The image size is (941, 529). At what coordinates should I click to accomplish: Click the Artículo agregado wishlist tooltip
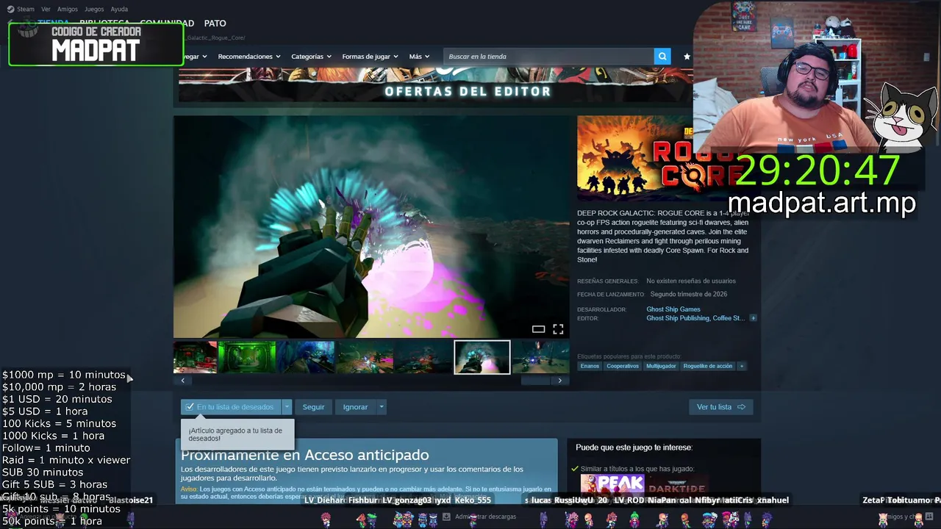237,434
